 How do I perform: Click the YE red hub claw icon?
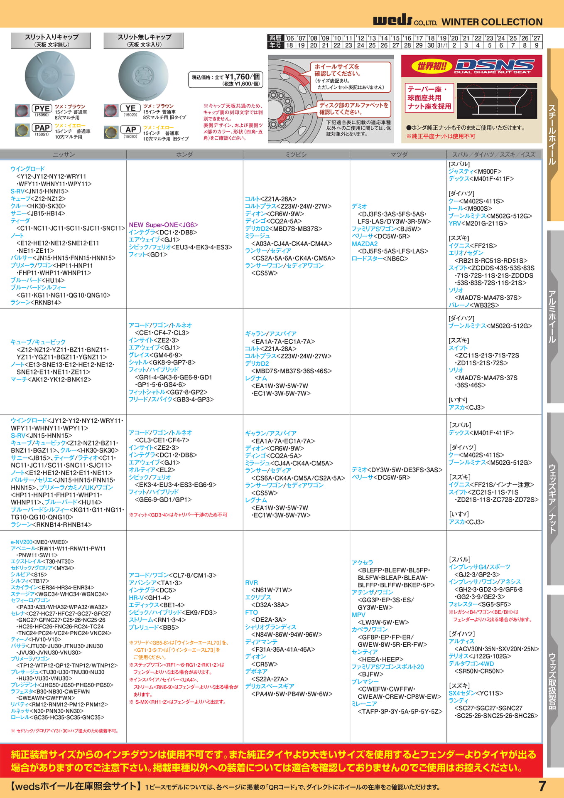(x=110, y=111)
